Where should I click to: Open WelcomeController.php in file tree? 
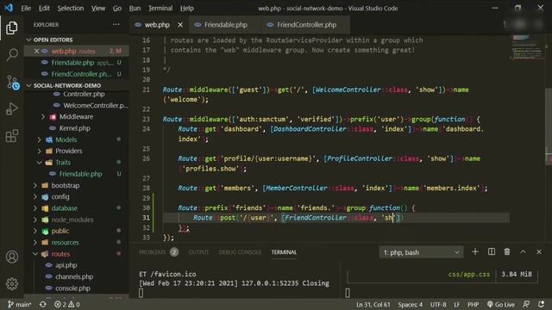pyautogui.click(x=95, y=105)
